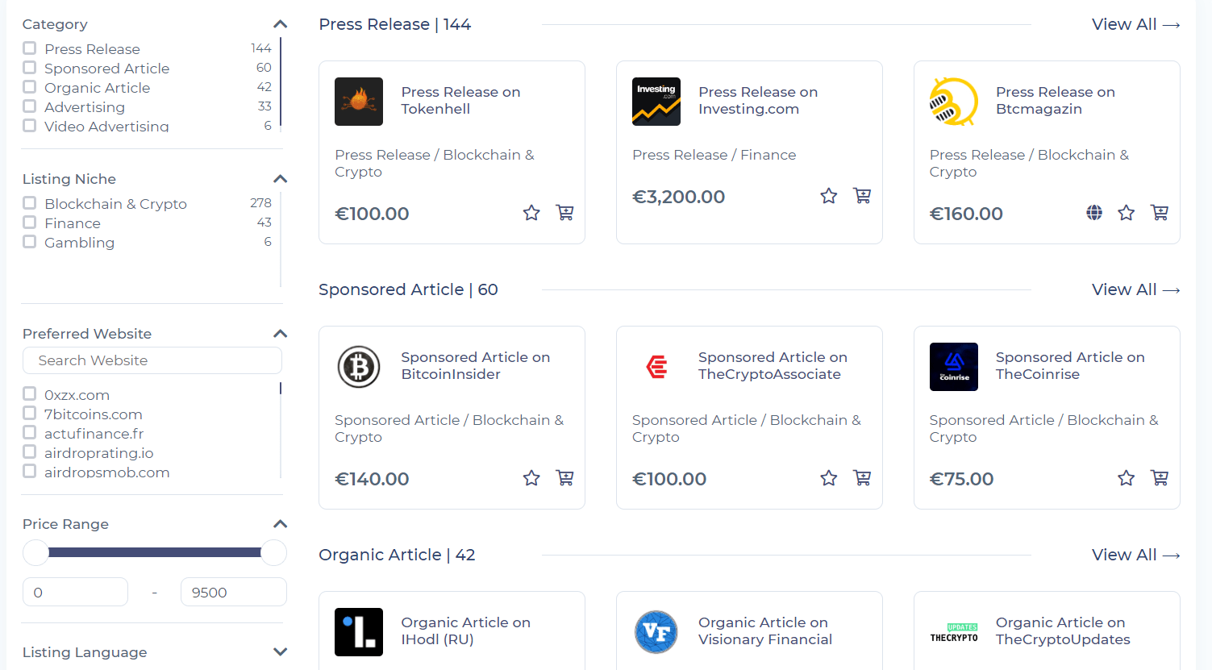Enable the Blockchain & Crypto niche filter
Screen dimensions: 1212x670
(30, 203)
